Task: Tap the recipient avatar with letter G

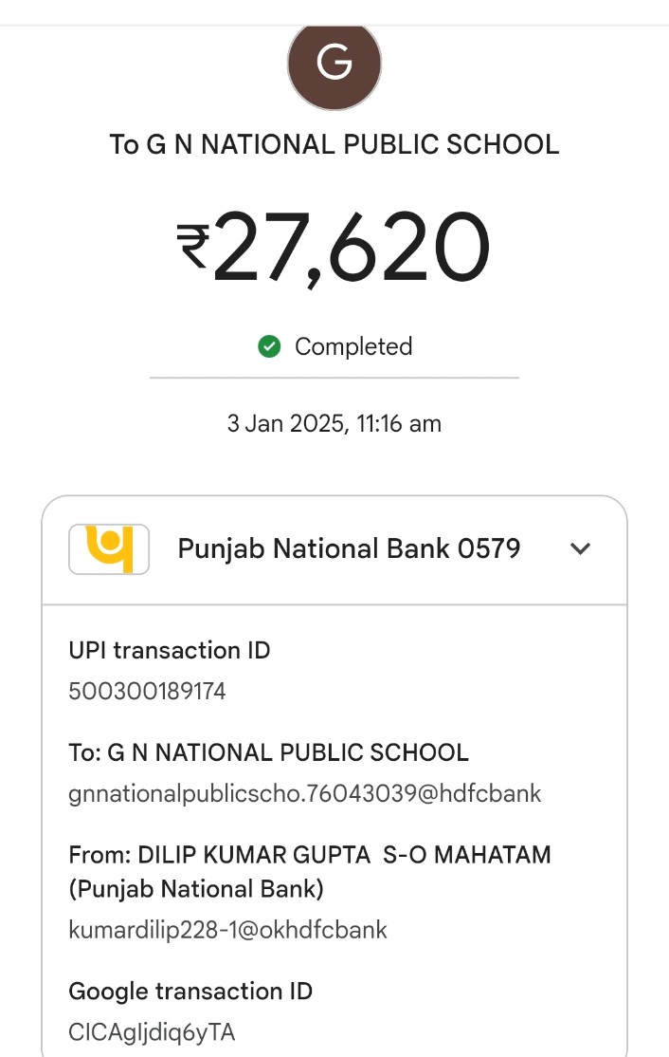Action: coord(334,63)
